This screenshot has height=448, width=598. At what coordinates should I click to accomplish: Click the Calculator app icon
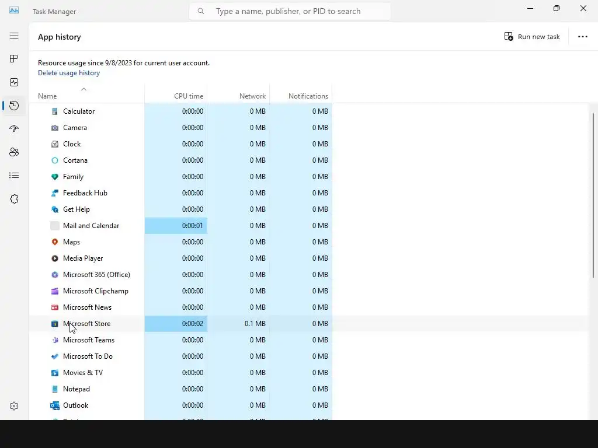pyautogui.click(x=55, y=111)
